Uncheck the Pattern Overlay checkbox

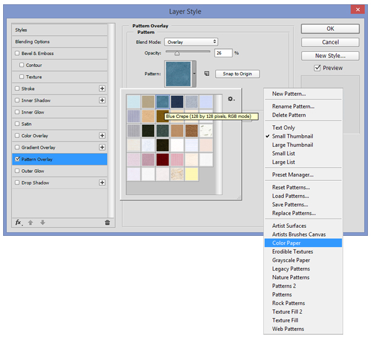pyautogui.click(x=17, y=159)
